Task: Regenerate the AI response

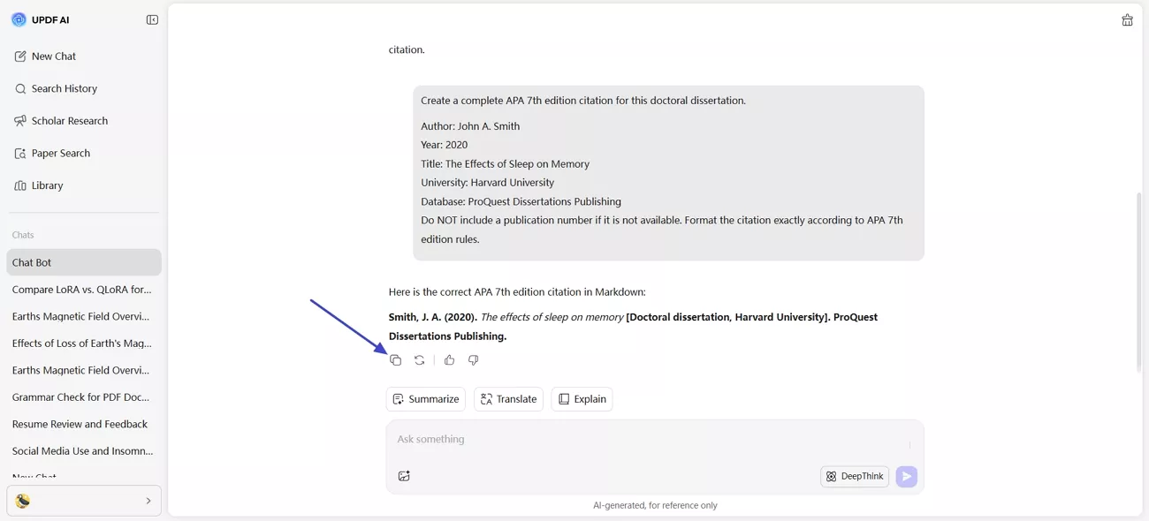Action: tap(419, 360)
